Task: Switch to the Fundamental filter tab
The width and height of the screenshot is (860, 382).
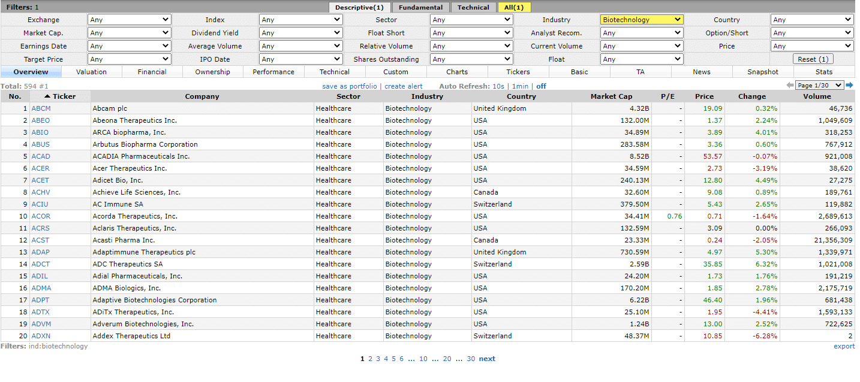Action: tap(421, 7)
